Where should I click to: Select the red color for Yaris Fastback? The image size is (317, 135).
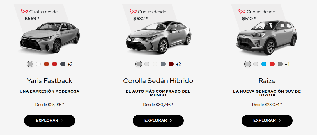55,64
